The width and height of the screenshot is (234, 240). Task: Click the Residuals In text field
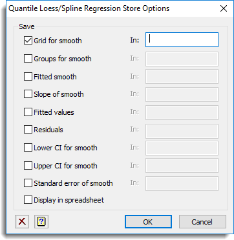pos(182,131)
